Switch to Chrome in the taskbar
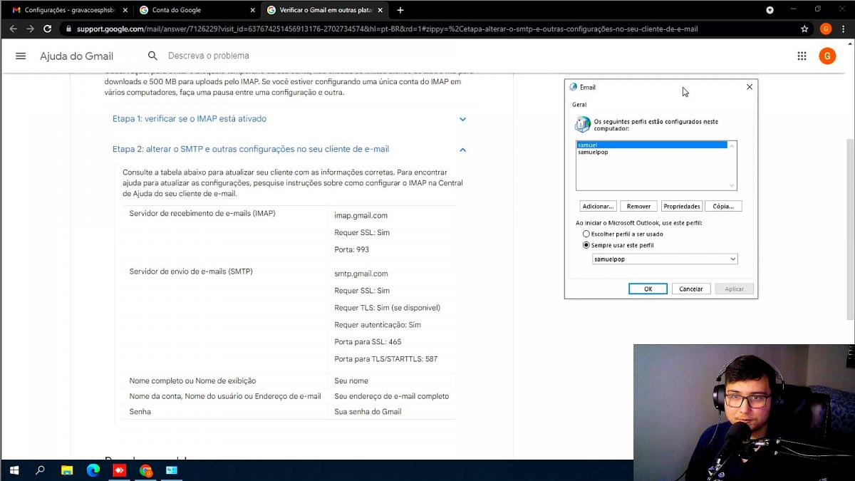The width and height of the screenshot is (855, 481). pyautogui.click(x=145, y=470)
